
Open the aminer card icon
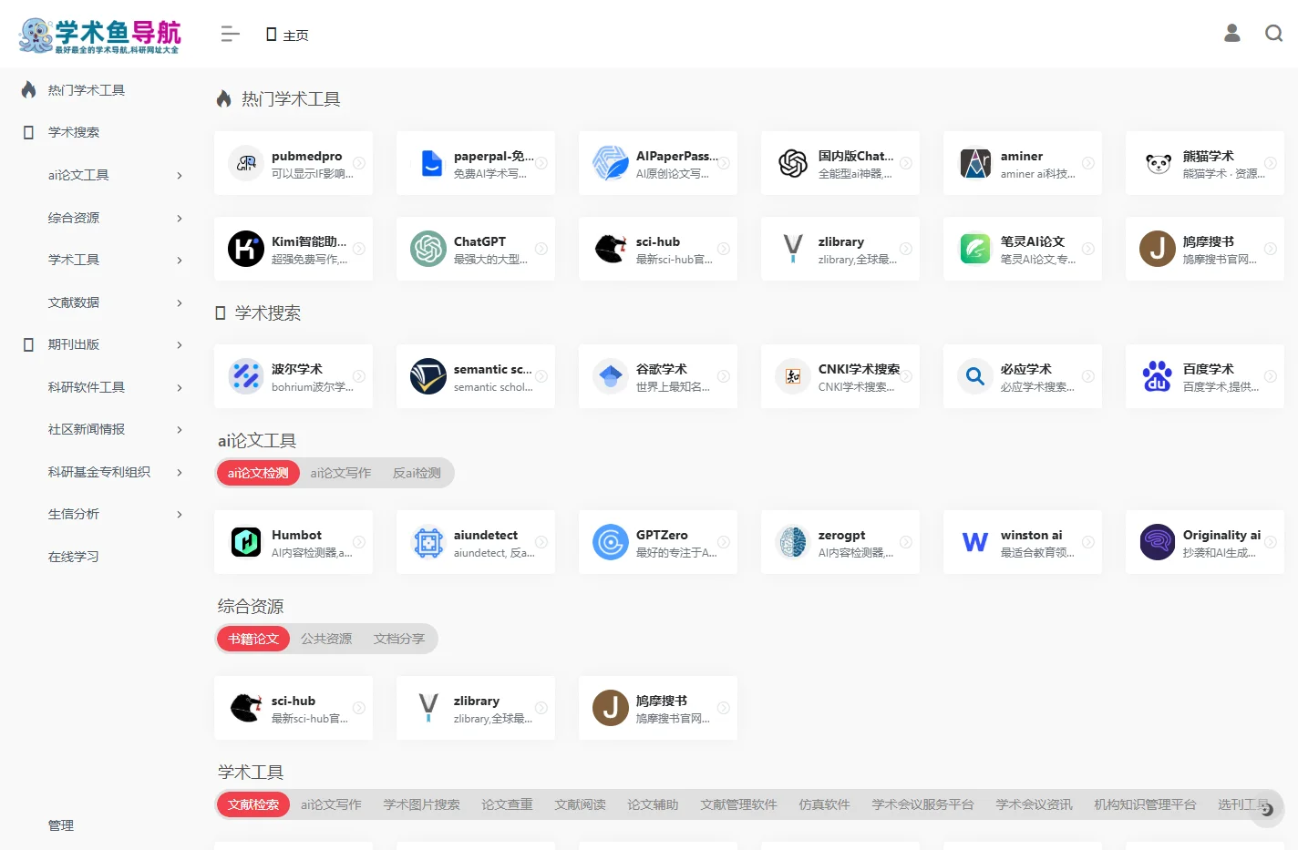pos(975,163)
